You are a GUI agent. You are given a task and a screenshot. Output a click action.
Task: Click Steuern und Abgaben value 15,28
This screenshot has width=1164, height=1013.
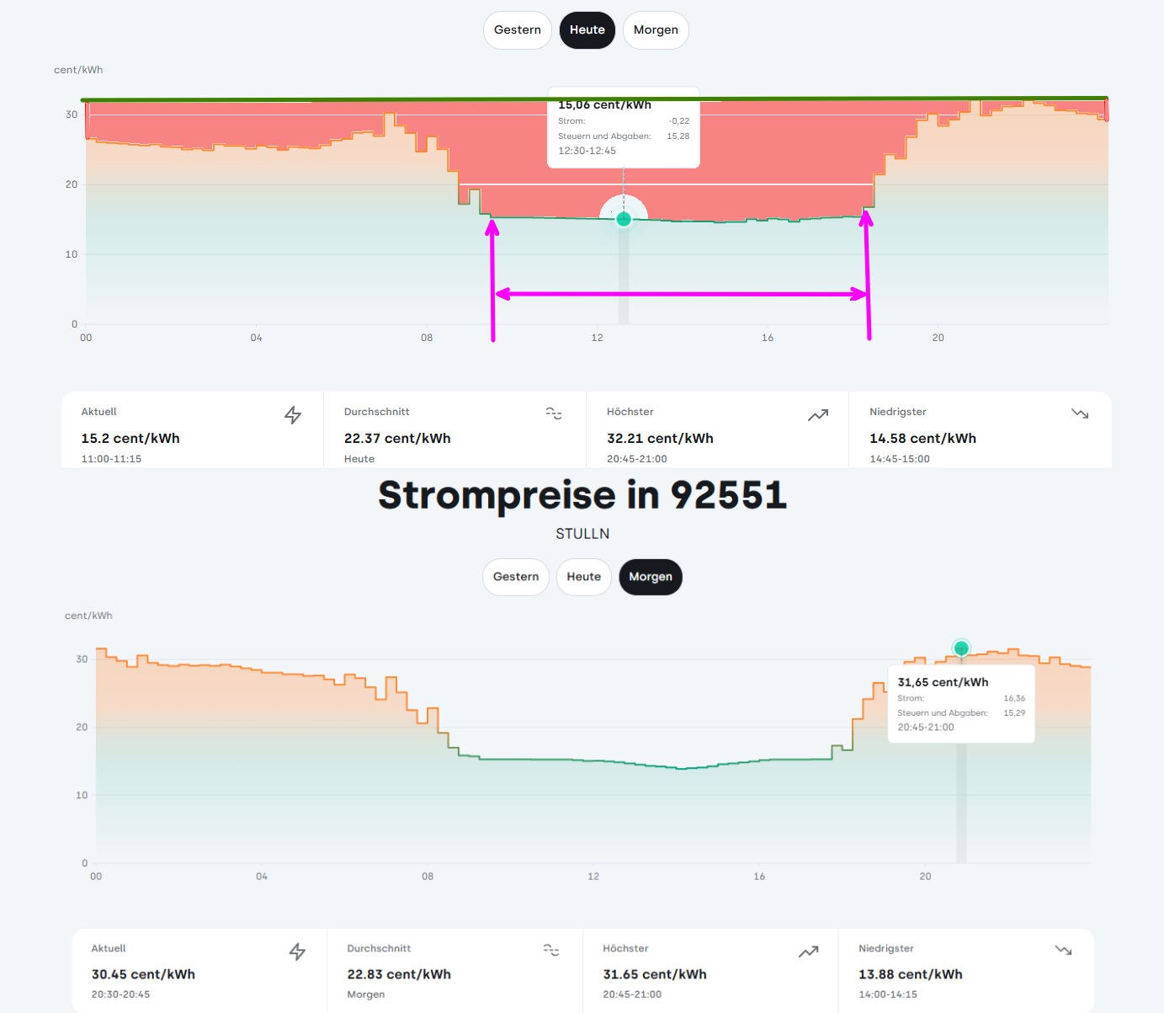(x=678, y=136)
